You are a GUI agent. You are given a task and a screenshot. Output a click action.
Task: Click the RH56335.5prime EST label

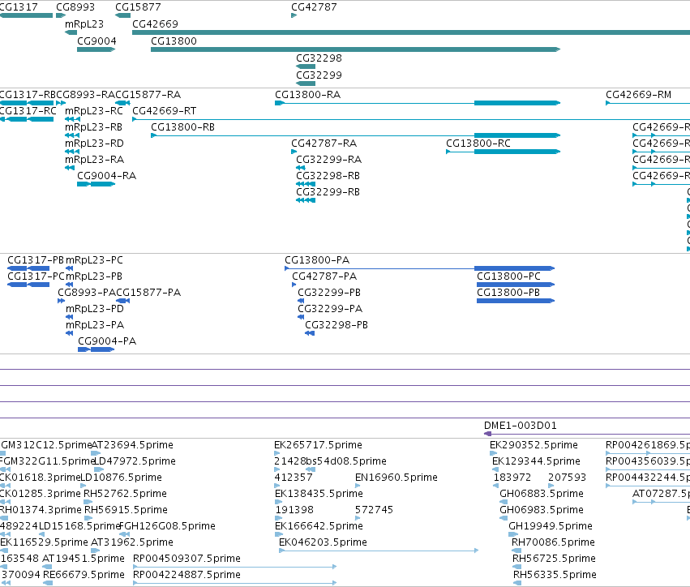[x=555, y=575]
